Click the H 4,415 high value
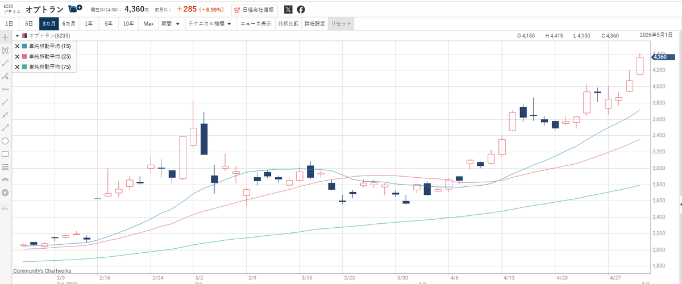The width and height of the screenshot is (682, 284). pos(554,36)
